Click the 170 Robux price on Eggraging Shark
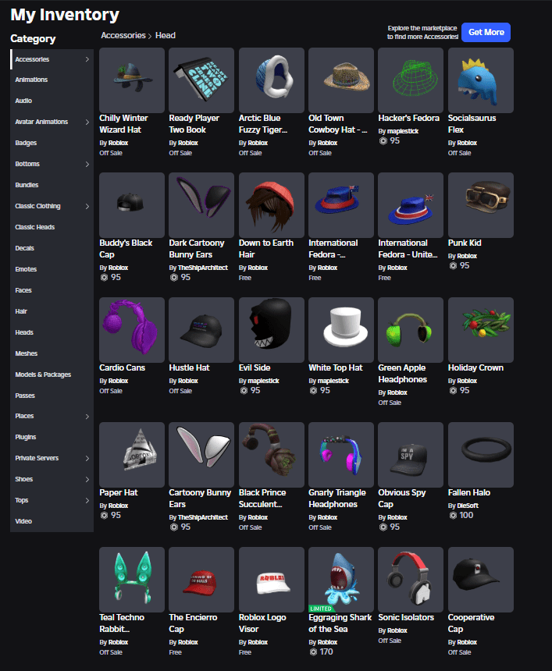552x671 pixels. point(326,651)
